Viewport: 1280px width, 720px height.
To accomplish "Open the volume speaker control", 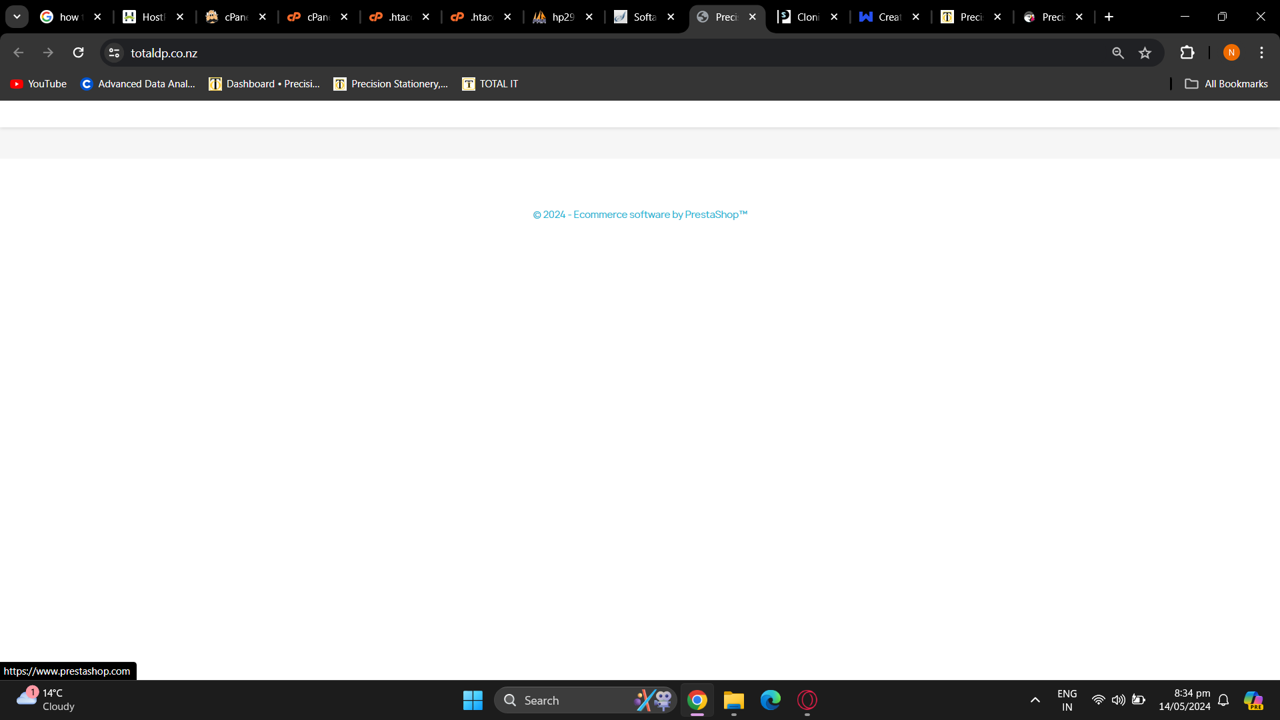I will 1118,700.
